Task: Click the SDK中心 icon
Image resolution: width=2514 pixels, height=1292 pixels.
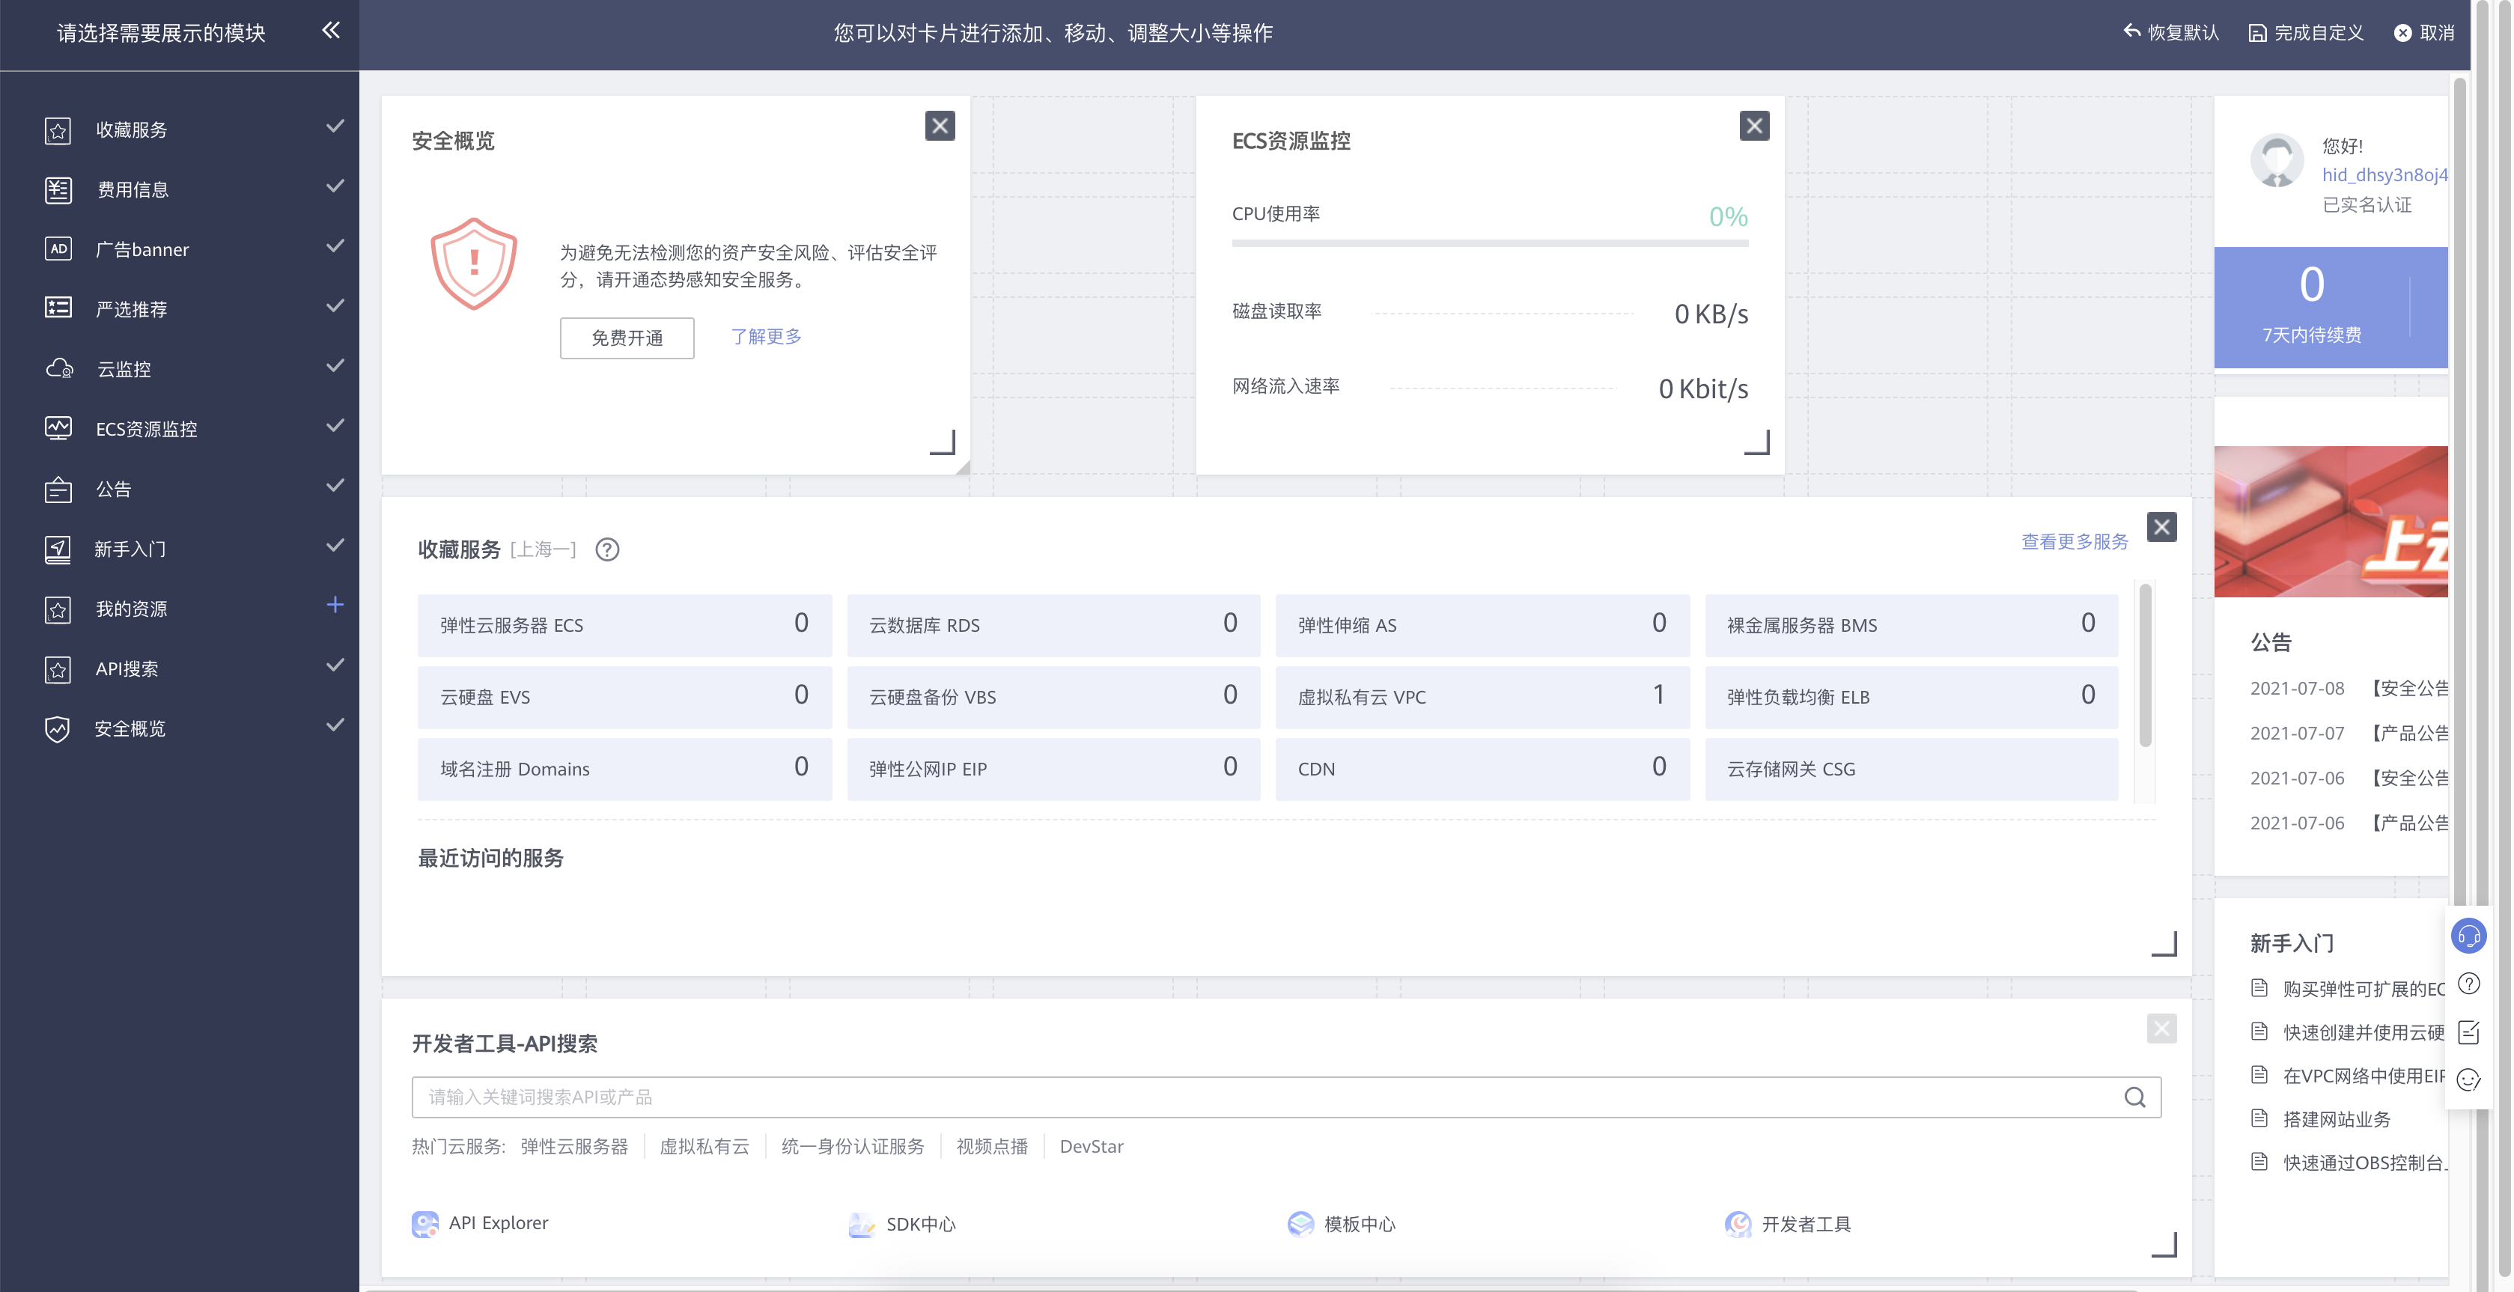Action: tap(862, 1225)
